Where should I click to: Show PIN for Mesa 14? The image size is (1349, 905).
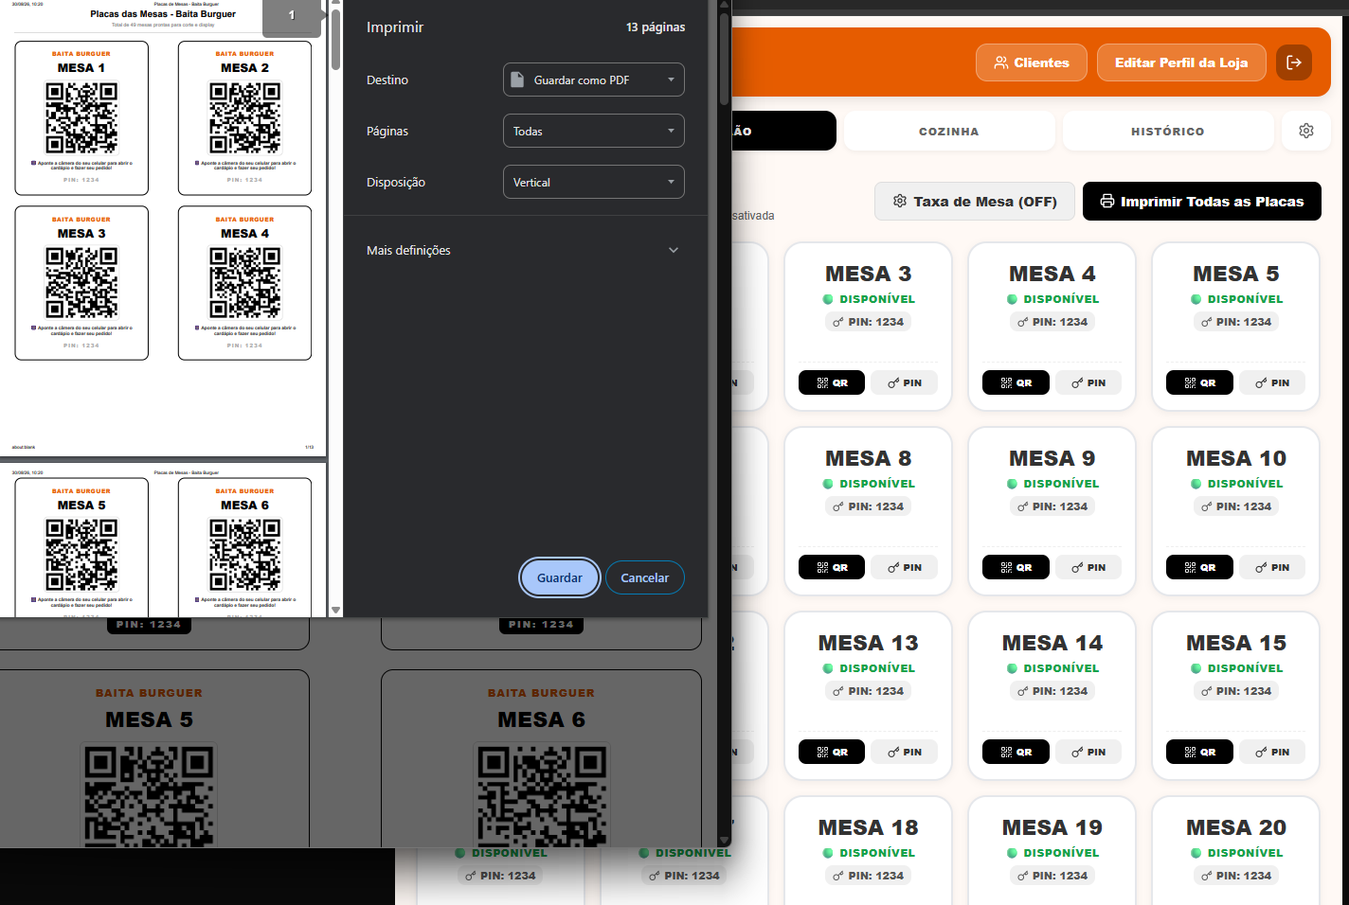(1088, 752)
